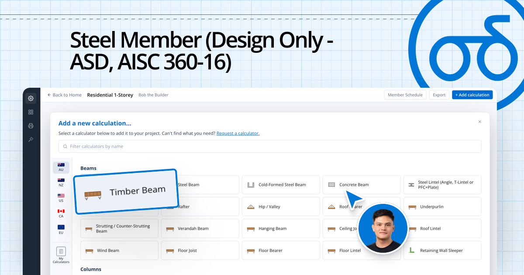The width and height of the screenshot is (524, 275).
Task: Choose the Roof Lintel calculator
Action: click(442, 228)
